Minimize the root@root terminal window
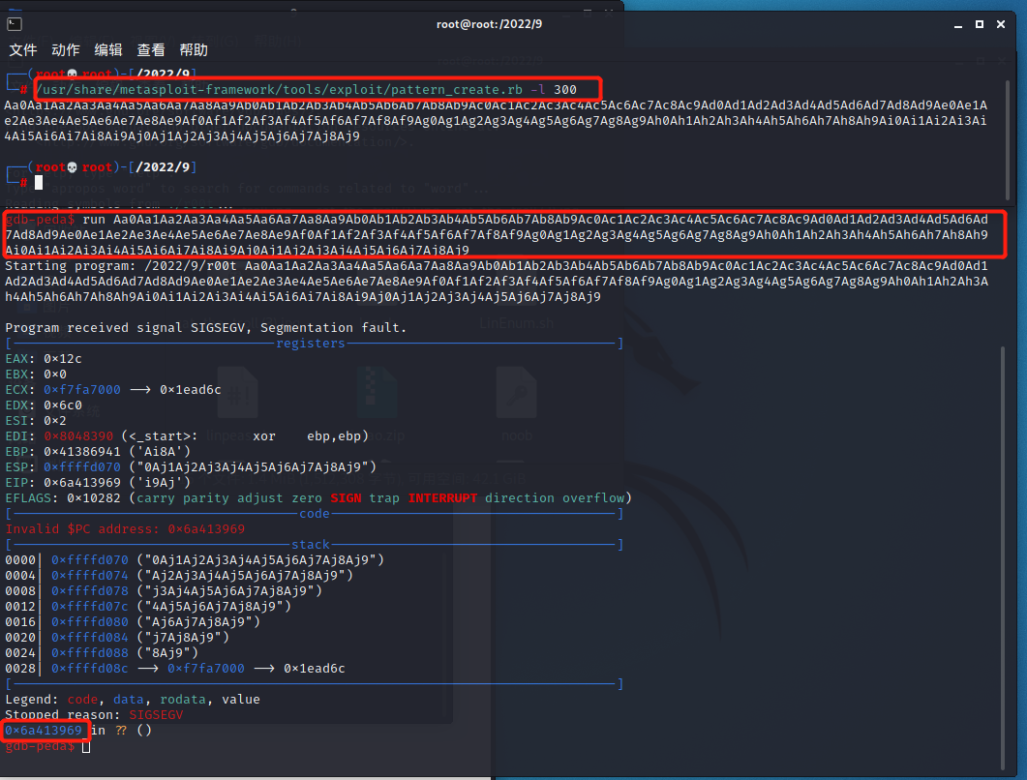Viewport: 1027px width, 780px height. [958, 24]
